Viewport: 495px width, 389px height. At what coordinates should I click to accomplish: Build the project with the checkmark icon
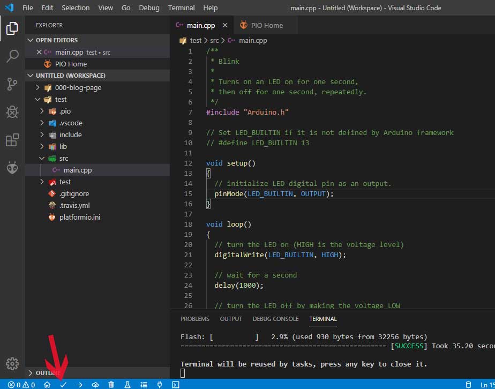click(63, 384)
